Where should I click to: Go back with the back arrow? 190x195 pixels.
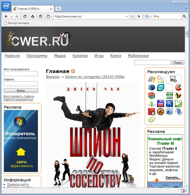tap(6, 16)
